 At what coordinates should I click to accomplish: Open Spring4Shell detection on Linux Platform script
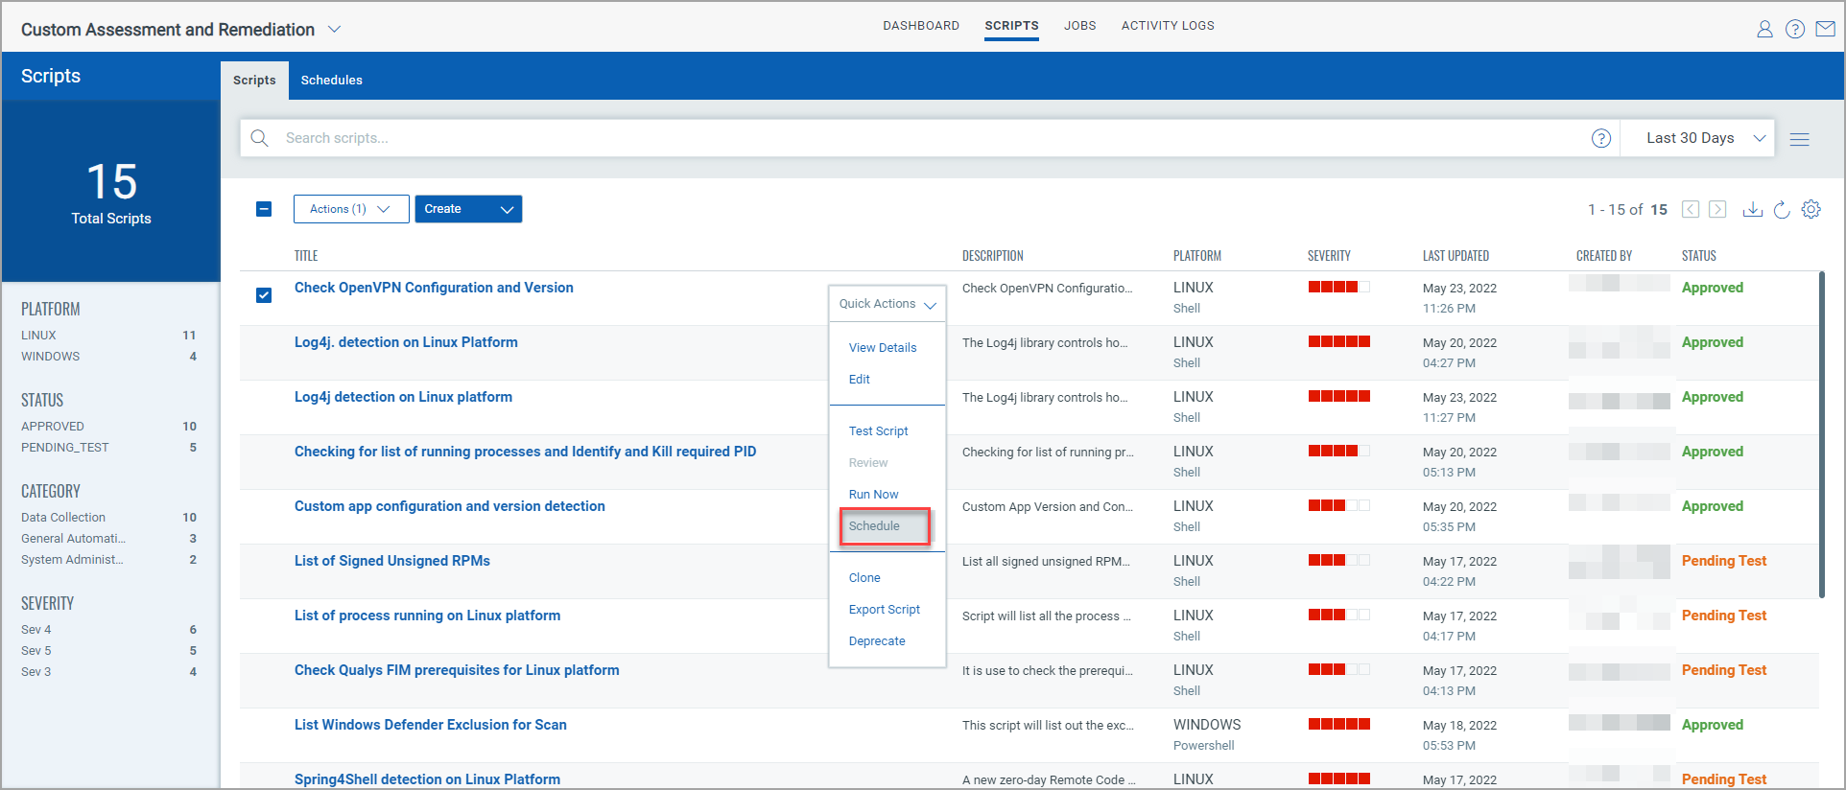(427, 779)
